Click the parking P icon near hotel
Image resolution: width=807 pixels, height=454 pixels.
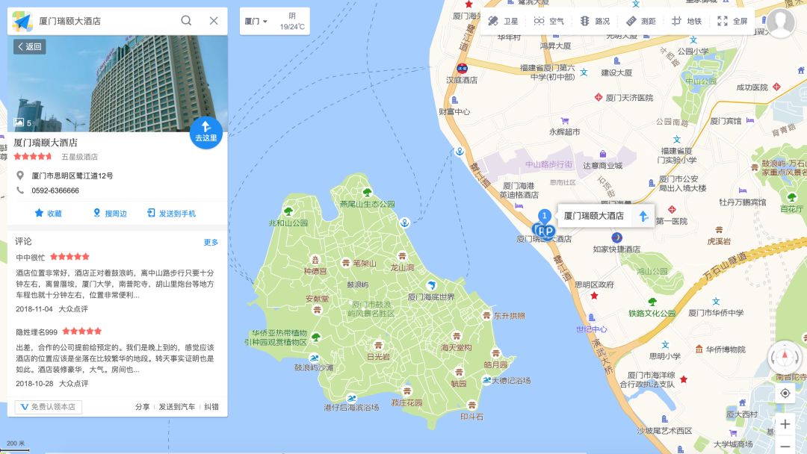[548, 231]
